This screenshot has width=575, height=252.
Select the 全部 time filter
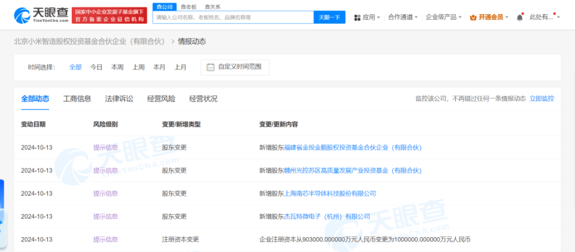click(x=75, y=68)
